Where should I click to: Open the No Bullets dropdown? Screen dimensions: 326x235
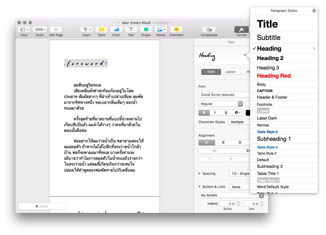[x=231, y=195]
